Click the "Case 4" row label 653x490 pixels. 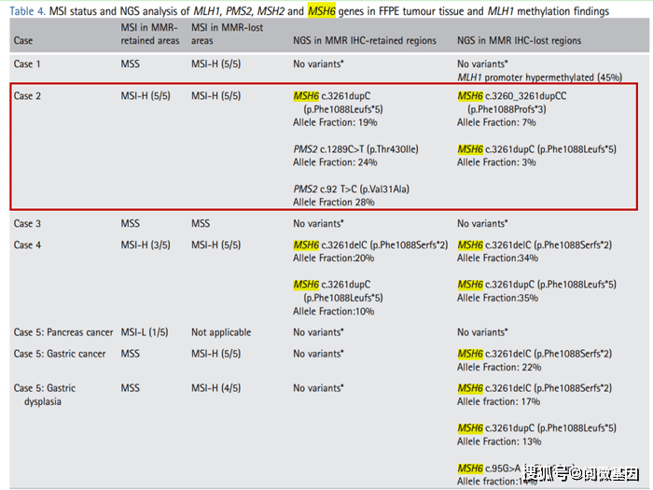28,245
